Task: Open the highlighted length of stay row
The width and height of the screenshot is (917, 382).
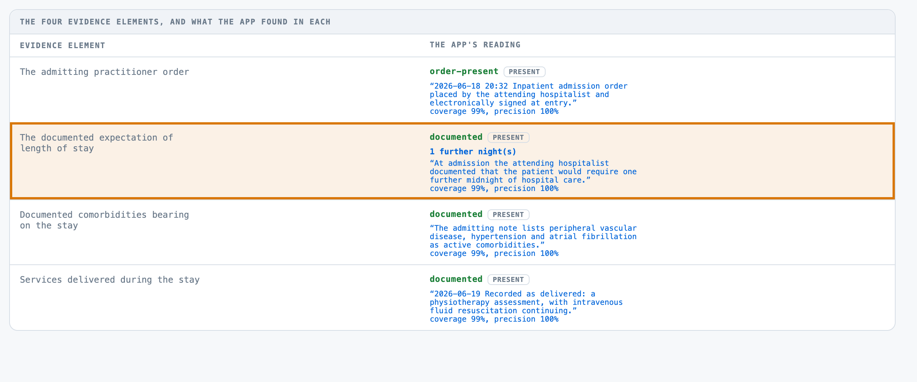Action: click(x=452, y=161)
